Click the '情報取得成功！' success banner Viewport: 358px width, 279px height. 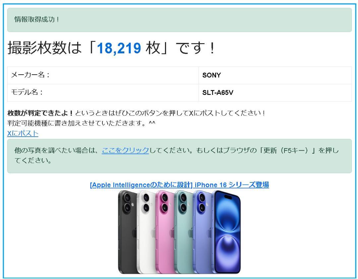(179, 20)
